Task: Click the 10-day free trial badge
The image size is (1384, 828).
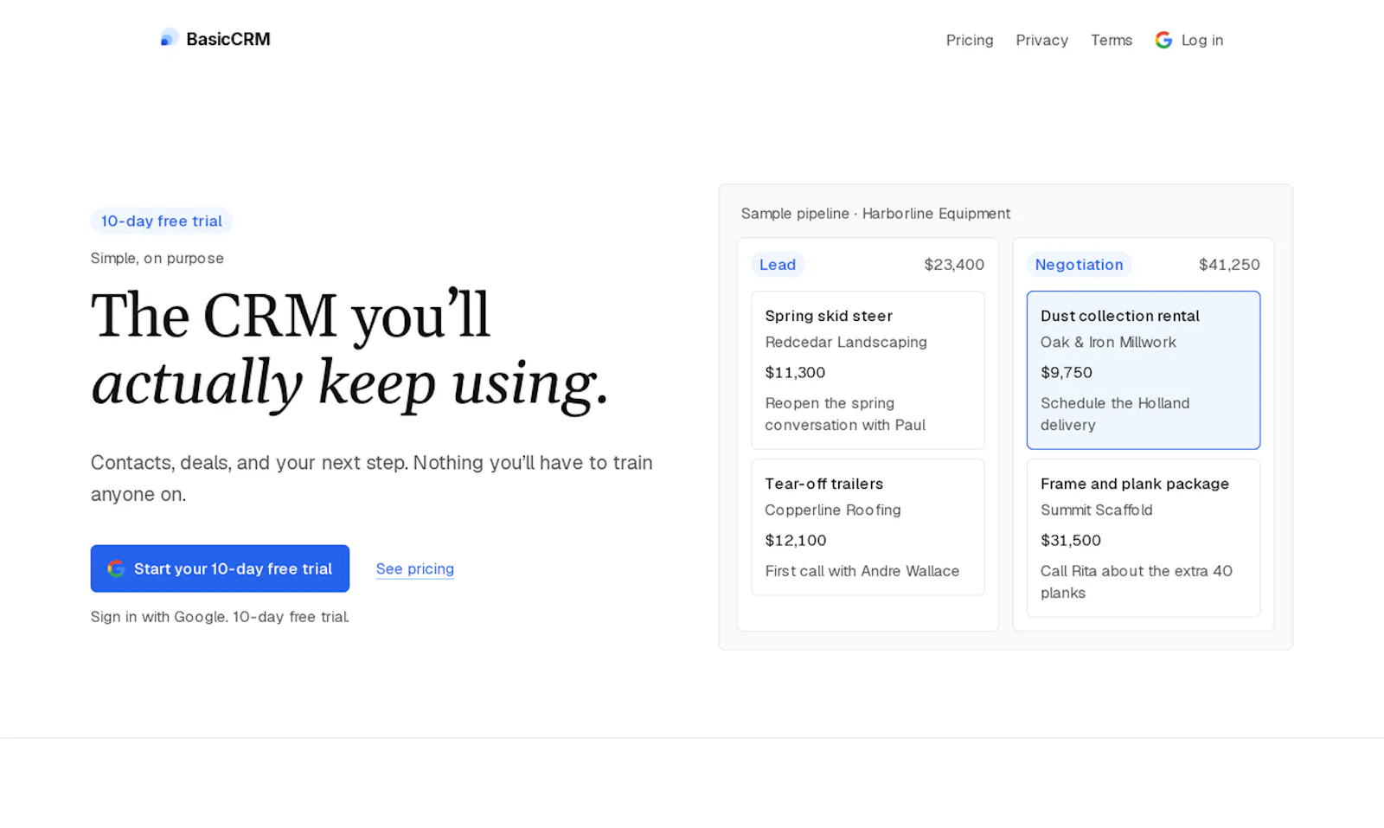Action: [x=162, y=221]
